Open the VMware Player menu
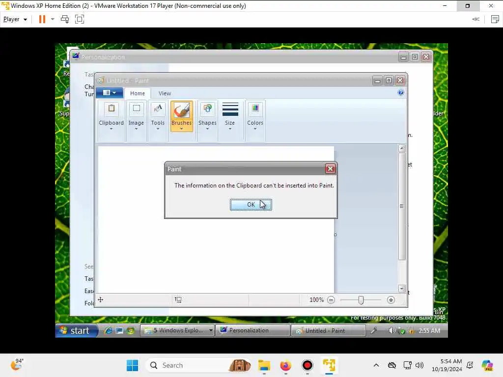 (15, 19)
